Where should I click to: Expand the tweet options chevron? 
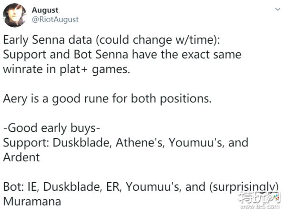(278, 9)
